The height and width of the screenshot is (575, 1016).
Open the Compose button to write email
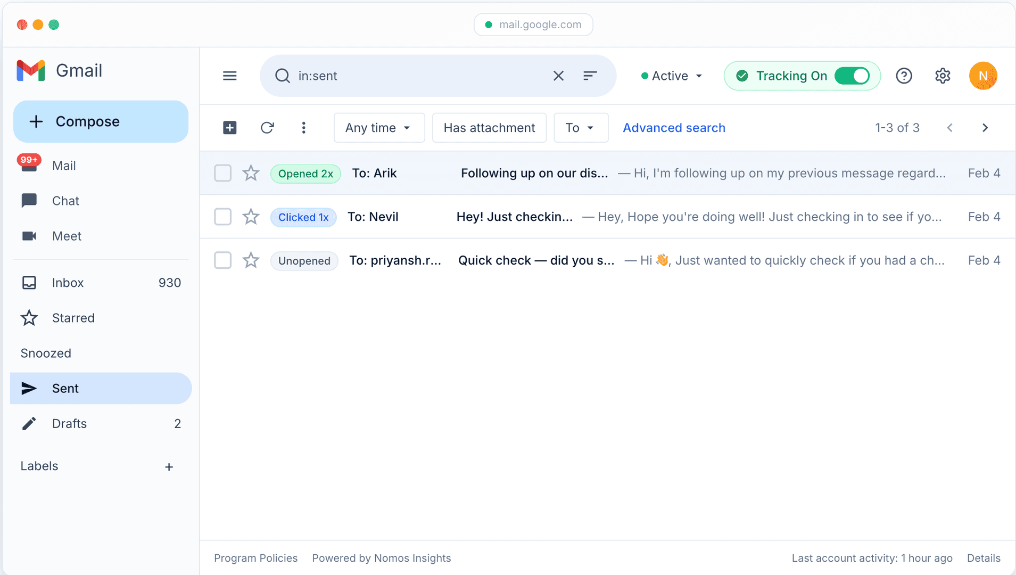[x=101, y=121]
